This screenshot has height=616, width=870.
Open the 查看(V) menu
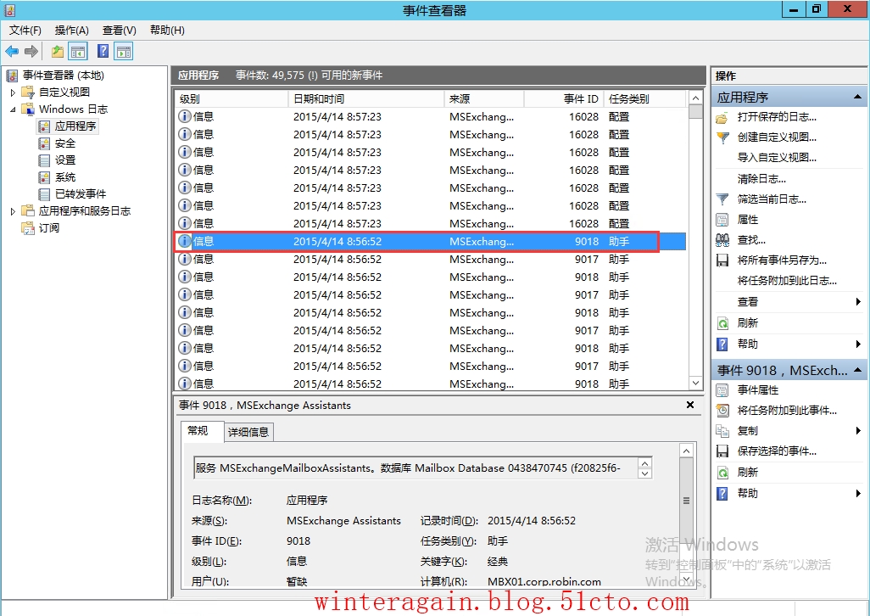120,30
